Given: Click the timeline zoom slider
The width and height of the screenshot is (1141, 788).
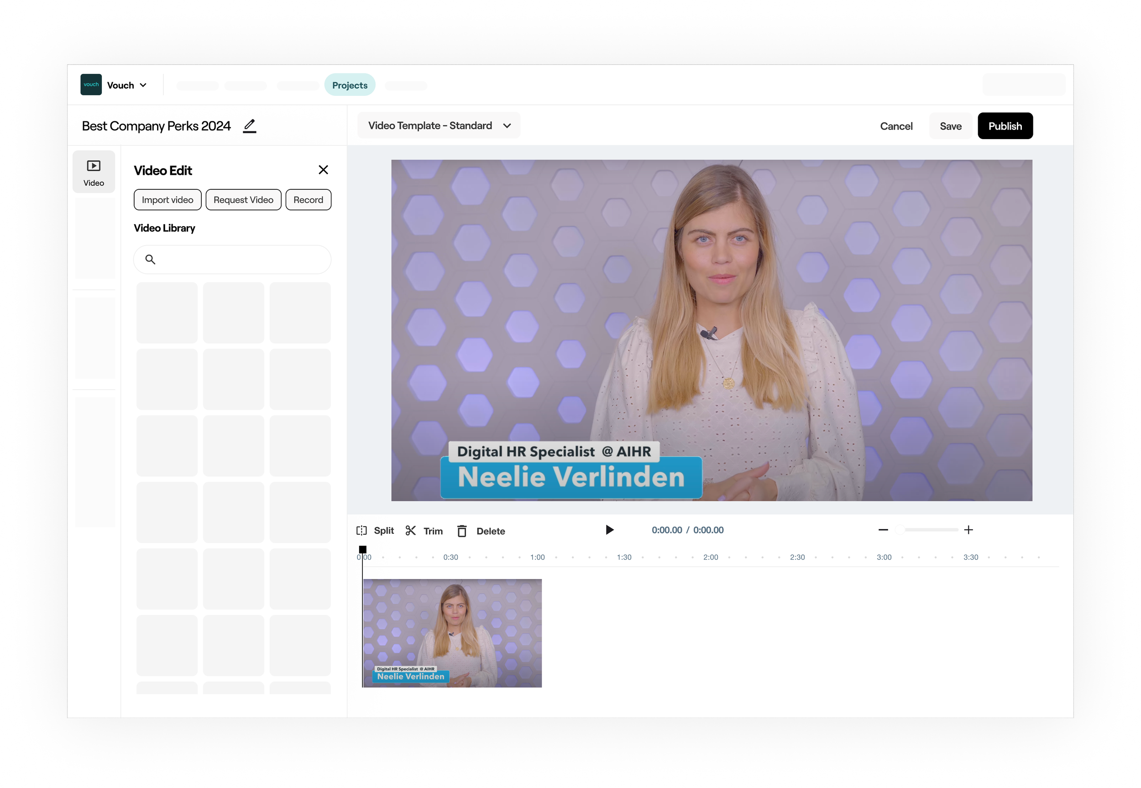Looking at the screenshot, I should (x=927, y=530).
